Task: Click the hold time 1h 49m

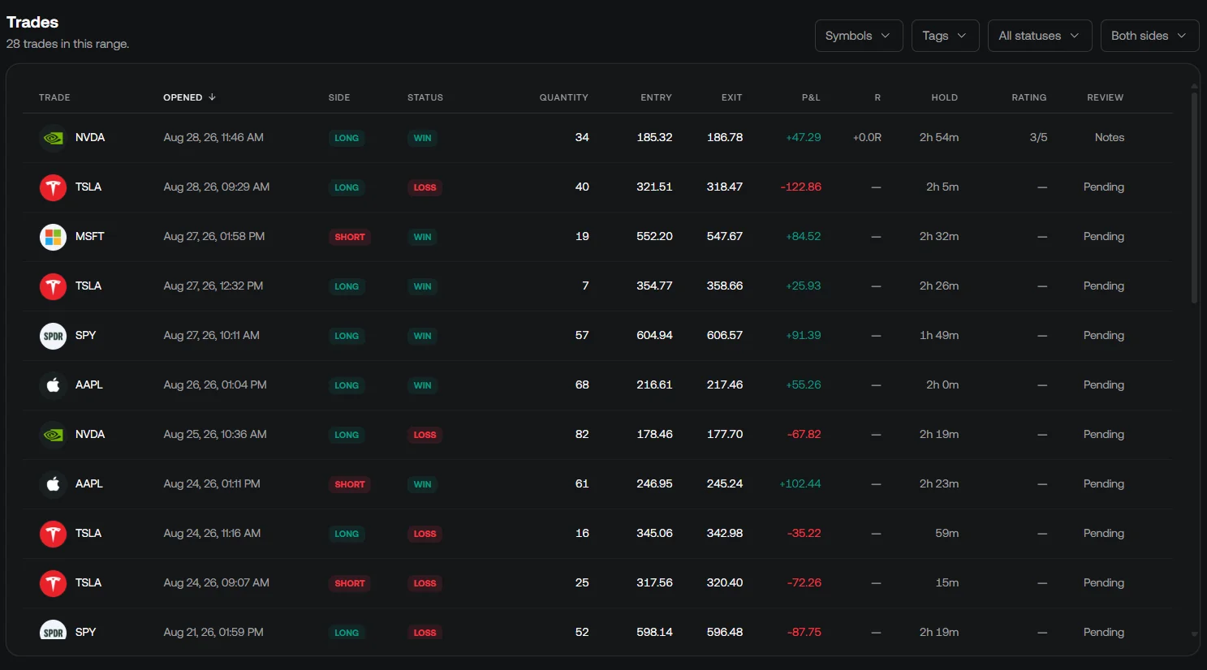Action: click(x=939, y=336)
